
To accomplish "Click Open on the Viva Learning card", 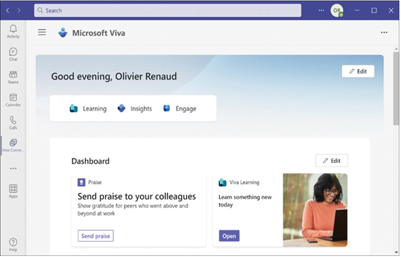I will 229,236.
